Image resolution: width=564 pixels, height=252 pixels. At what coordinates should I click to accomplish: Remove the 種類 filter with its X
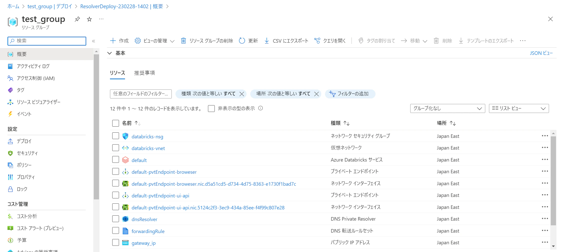(x=242, y=94)
